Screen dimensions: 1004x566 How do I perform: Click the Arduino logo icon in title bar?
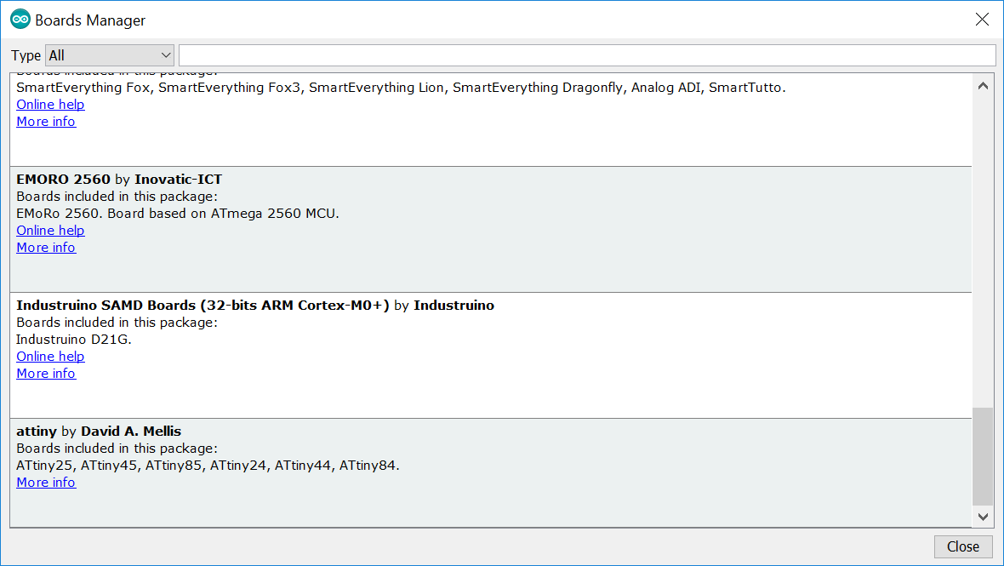click(x=20, y=20)
